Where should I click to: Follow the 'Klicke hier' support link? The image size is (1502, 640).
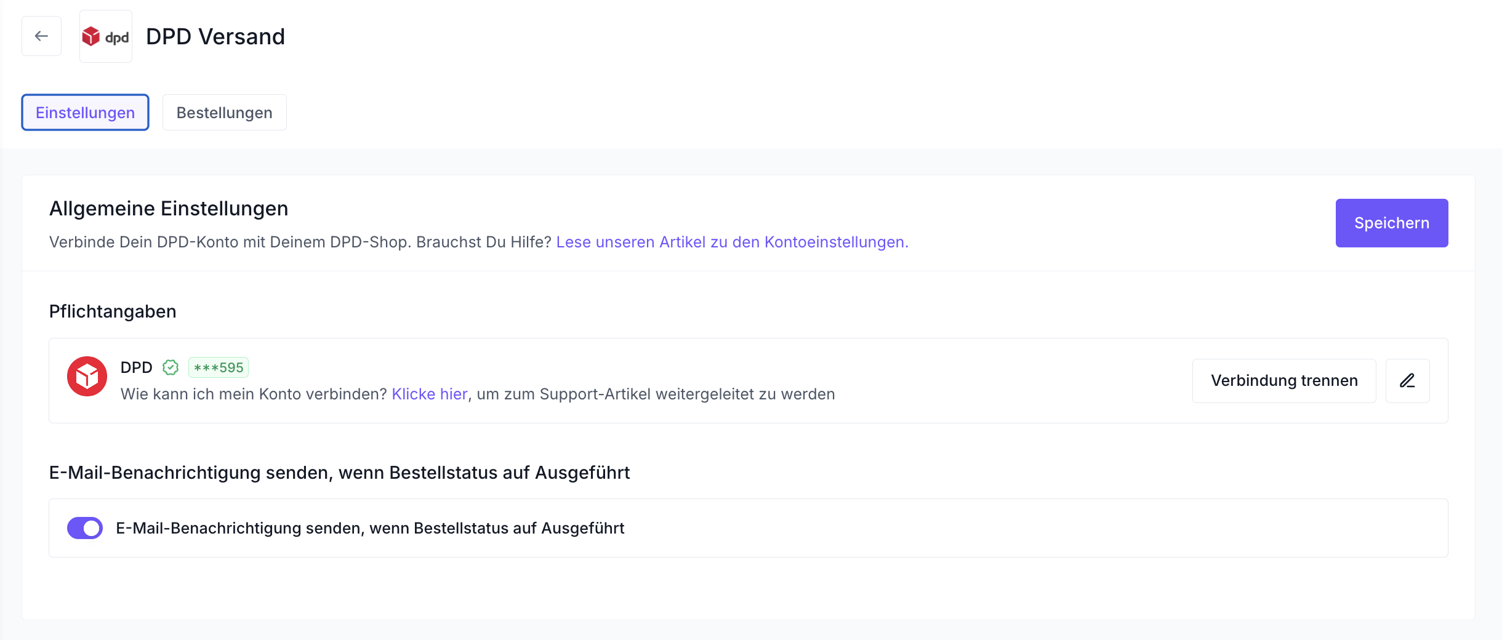(x=429, y=394)
